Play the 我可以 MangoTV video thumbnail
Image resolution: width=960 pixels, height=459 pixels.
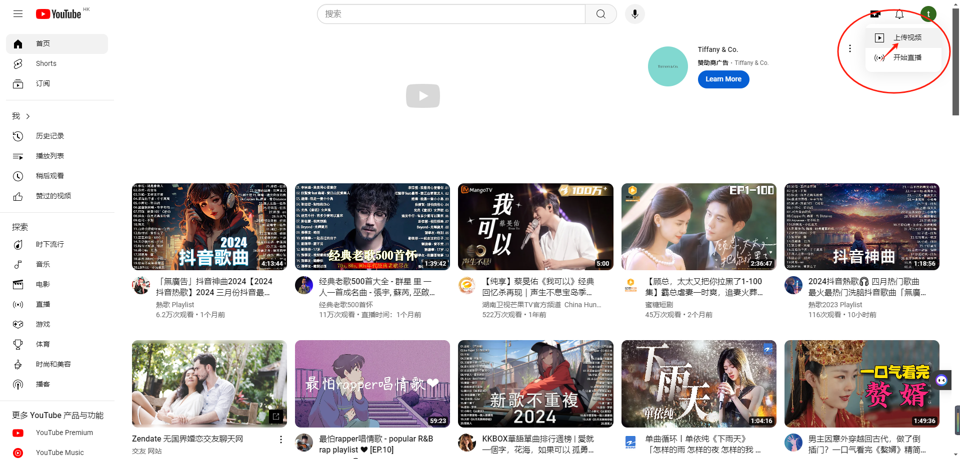pos(535,226)
